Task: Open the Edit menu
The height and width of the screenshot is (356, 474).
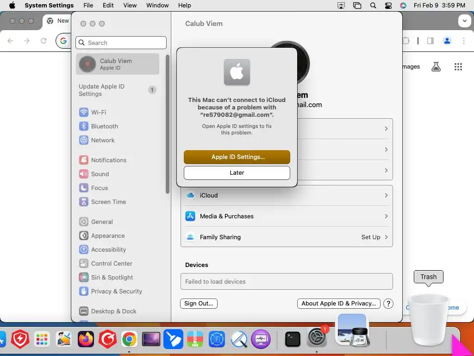Action: pyautogui.click(x=108, y=6)
